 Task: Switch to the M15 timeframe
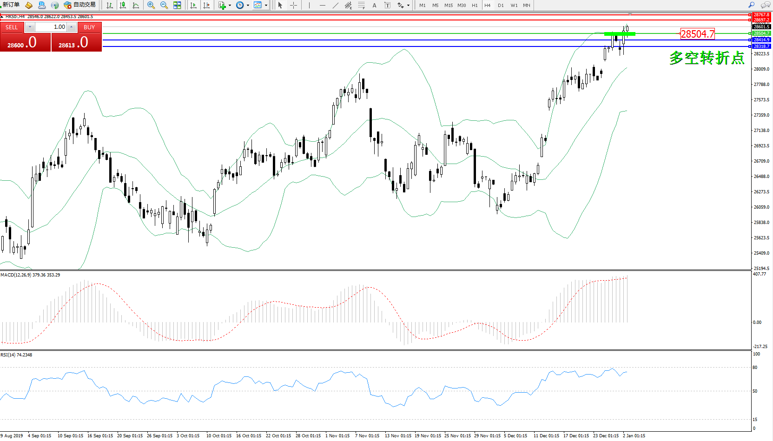click(x=448, y=6)
